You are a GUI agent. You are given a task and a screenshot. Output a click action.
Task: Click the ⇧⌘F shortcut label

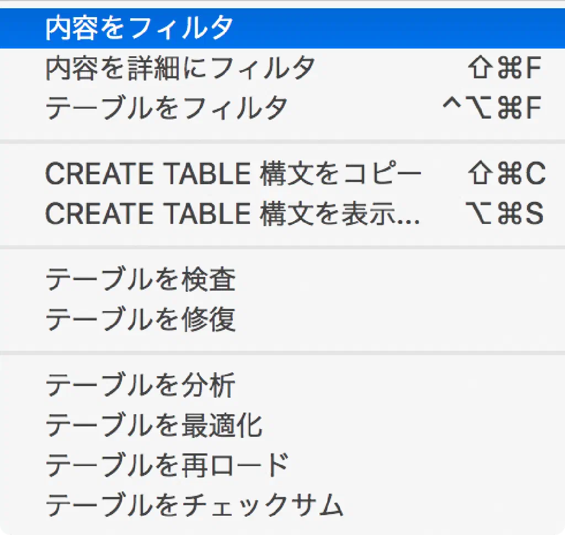504,68
